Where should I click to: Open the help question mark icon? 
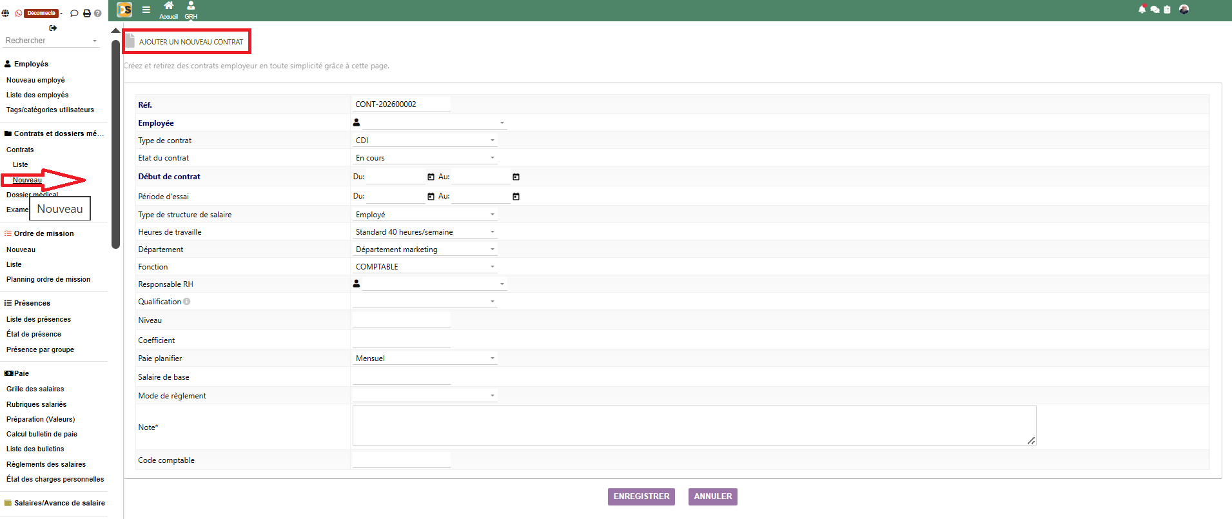(98, 13)
